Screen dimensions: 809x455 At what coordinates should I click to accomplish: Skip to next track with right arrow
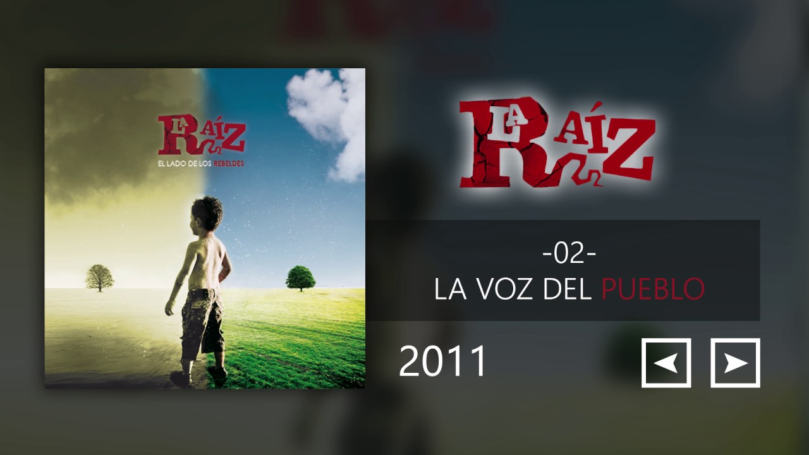click(x=735, y=363)
